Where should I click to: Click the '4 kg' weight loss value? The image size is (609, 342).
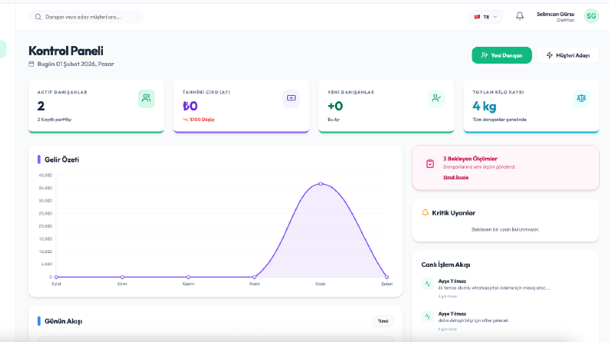pos(485,106)
